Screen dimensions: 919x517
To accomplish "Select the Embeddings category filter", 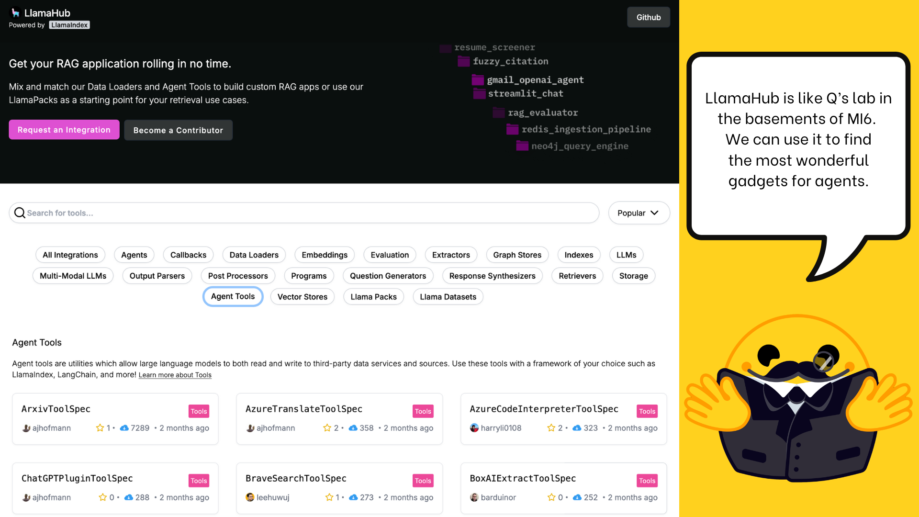I will click(x=325, y=255).
